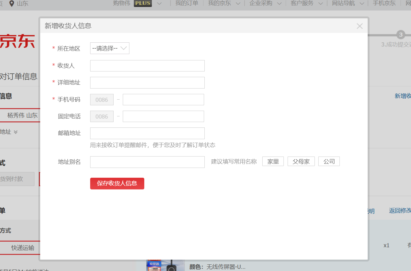Image resolution: width=411 pixels, height=271 pixels.
Task: Click the 收货人 name input field
Action: click(x=147, y=66)
